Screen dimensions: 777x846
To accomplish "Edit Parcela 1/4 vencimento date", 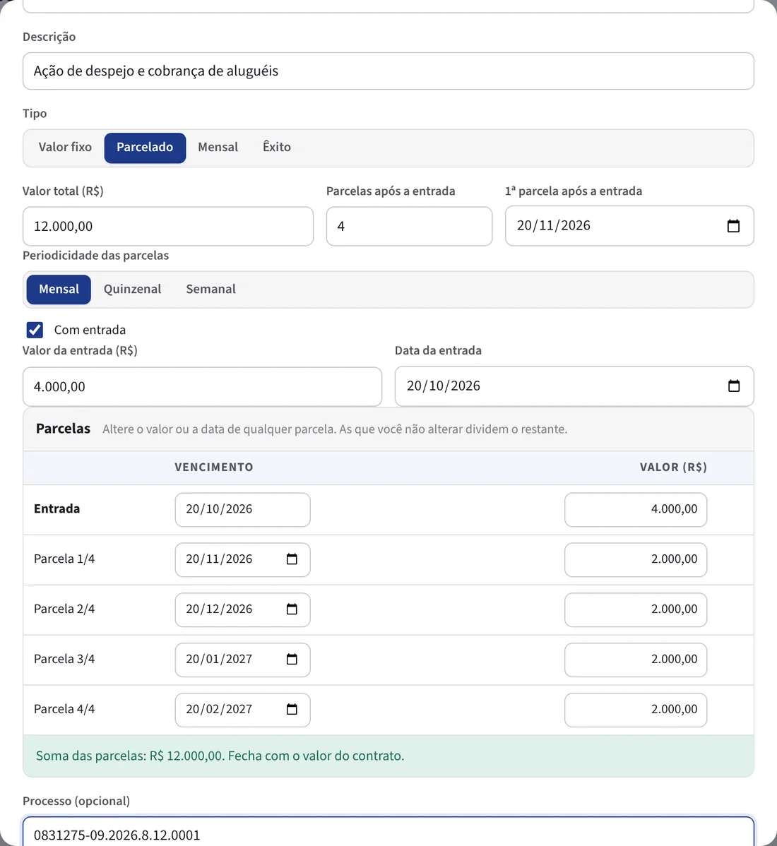I will click(243, 559).
